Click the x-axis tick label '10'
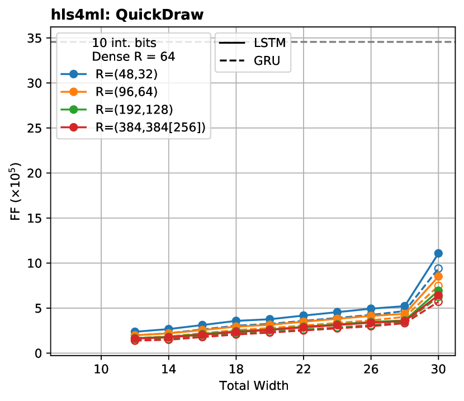The image size is (464, 401). point(101,369)
